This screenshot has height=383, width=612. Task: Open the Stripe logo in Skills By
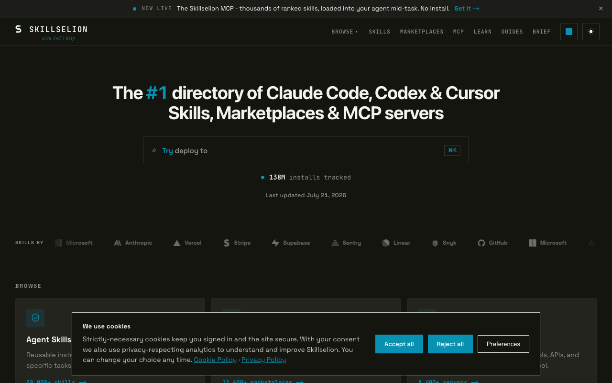click(x=237, y=243)
